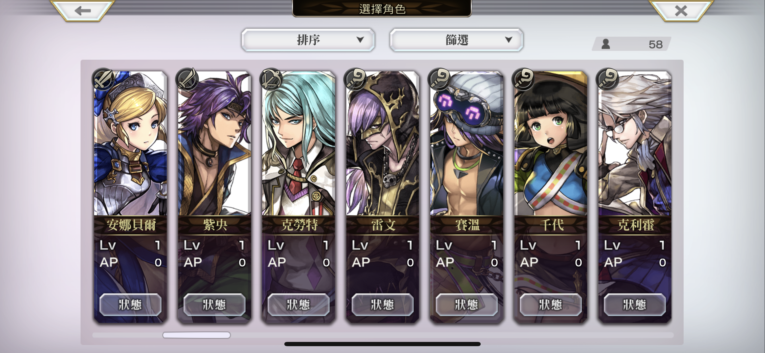The image size is (765, 353).
Task: Click the horizontal character list scrollbar thumb
Action: (x=196, y=335)
